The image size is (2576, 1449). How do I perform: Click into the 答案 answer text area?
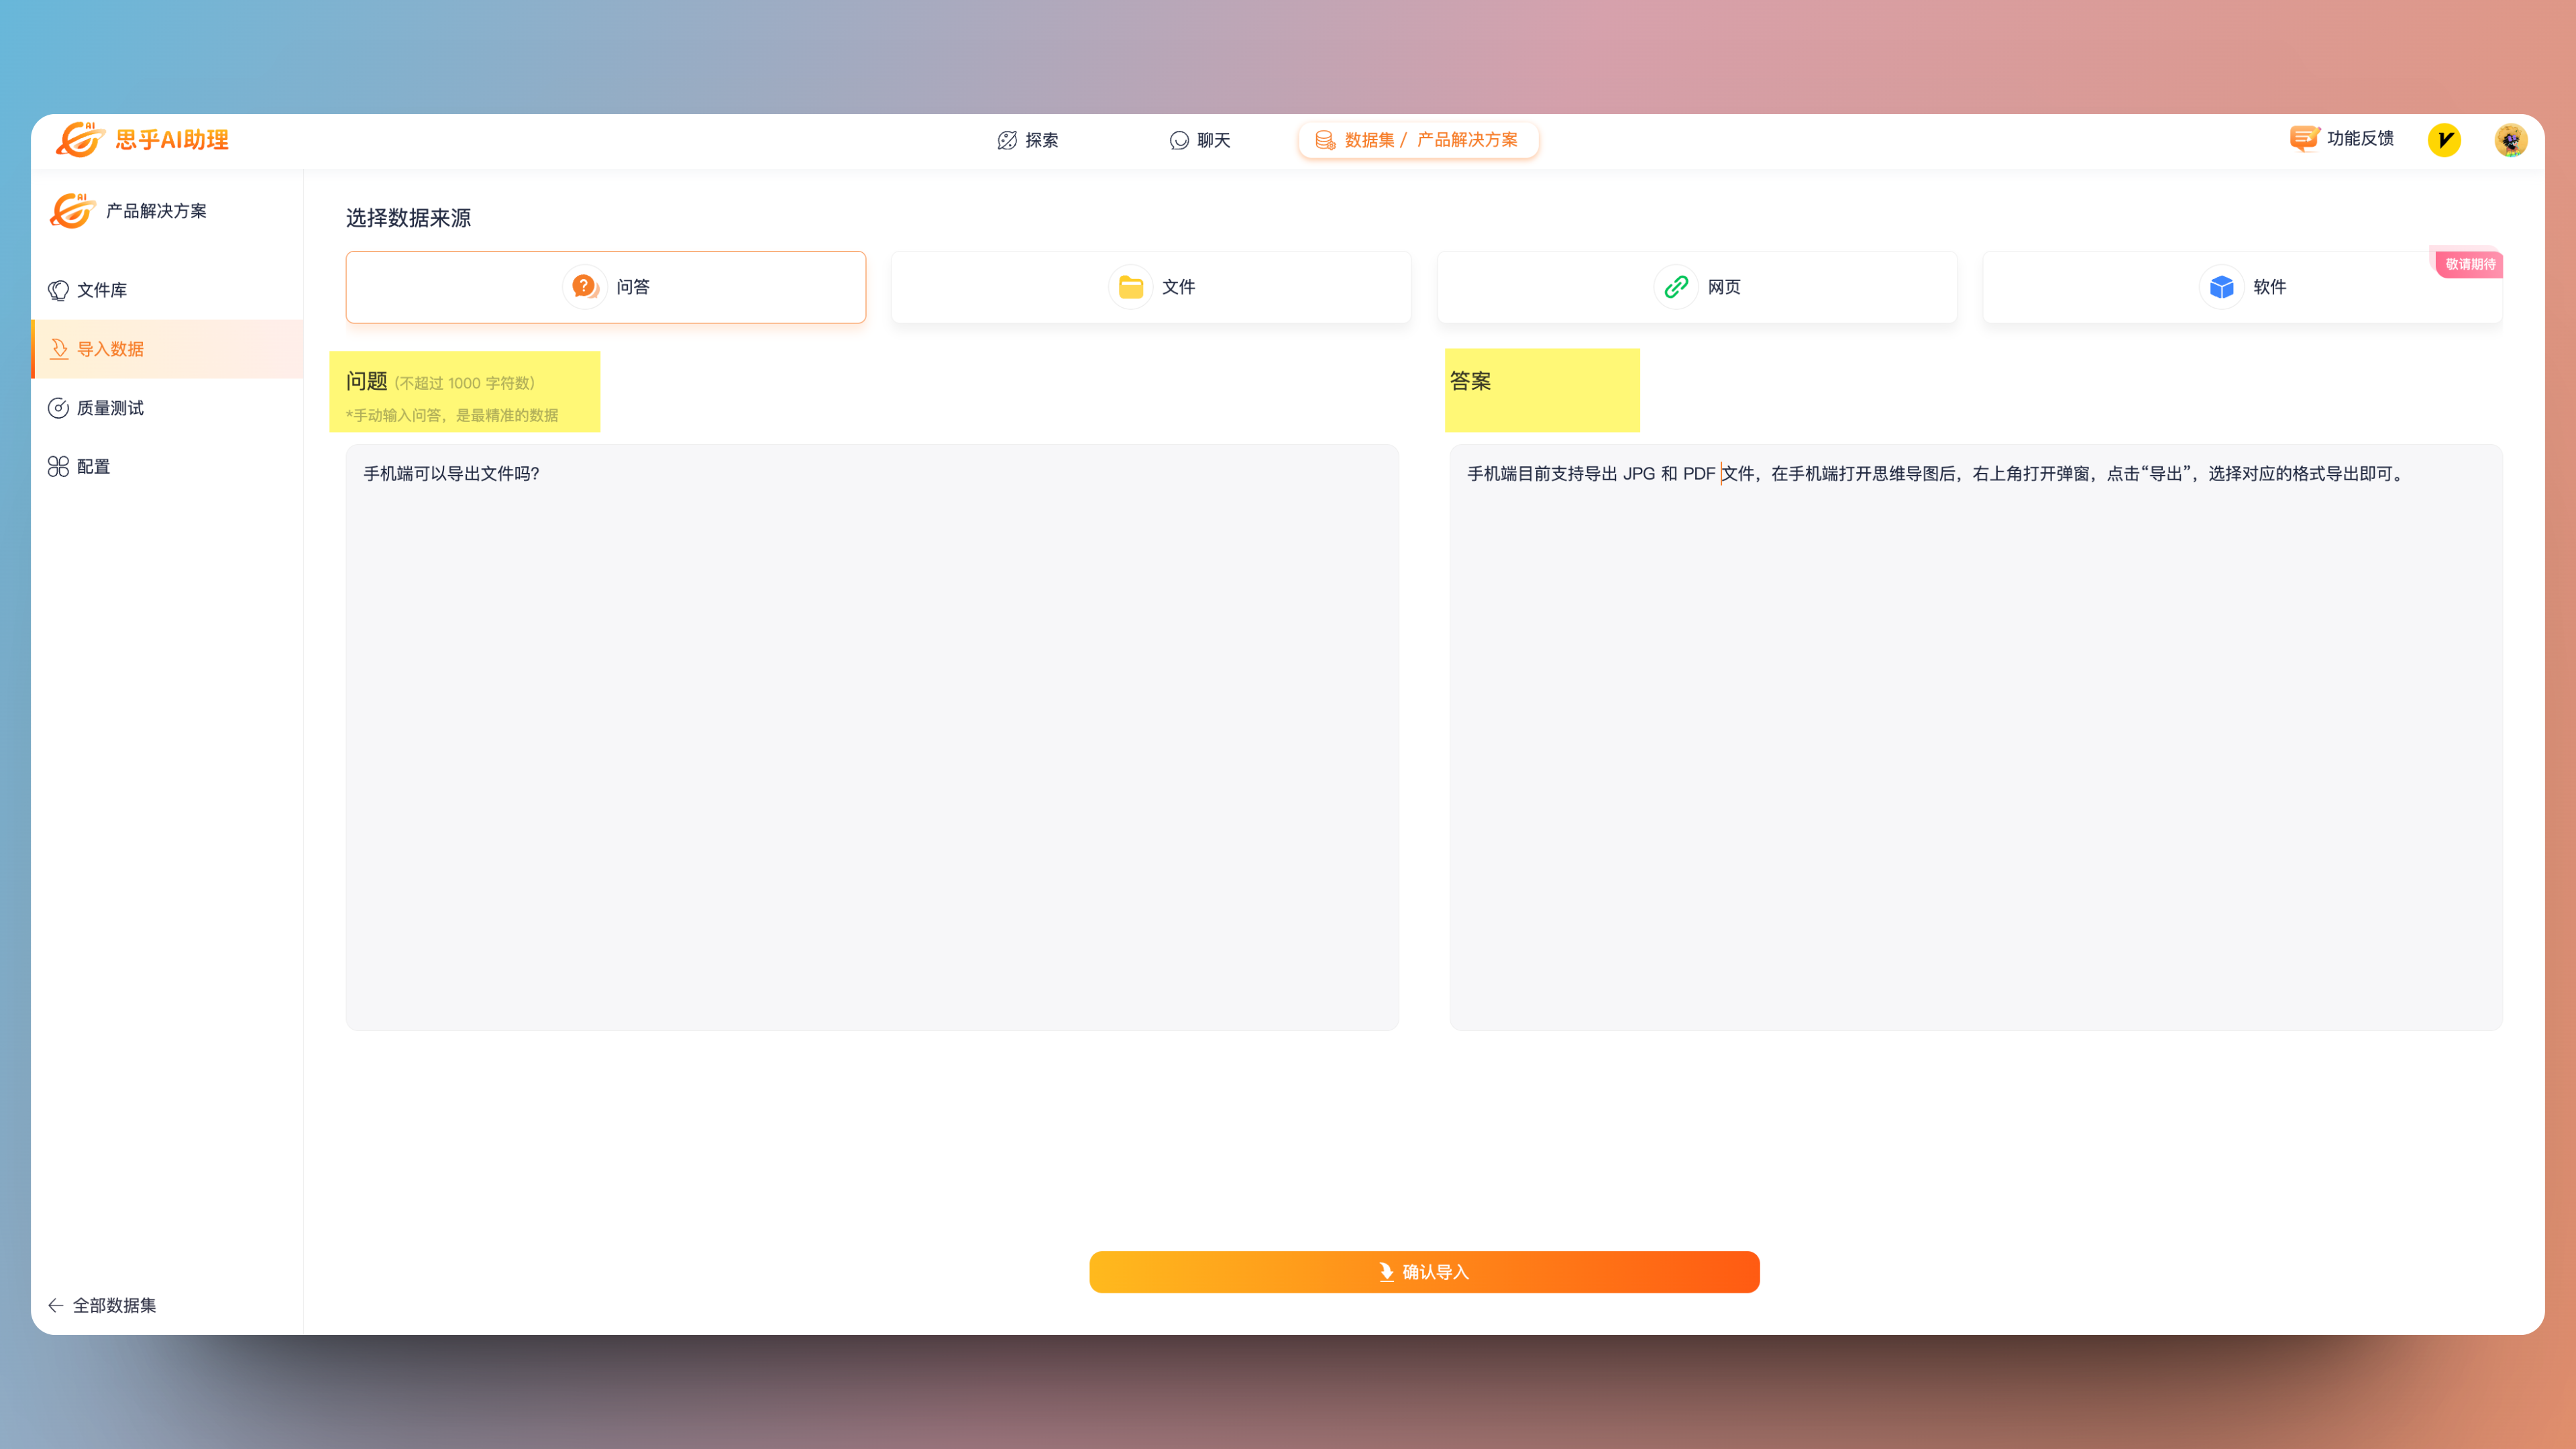coord(1975,737)
